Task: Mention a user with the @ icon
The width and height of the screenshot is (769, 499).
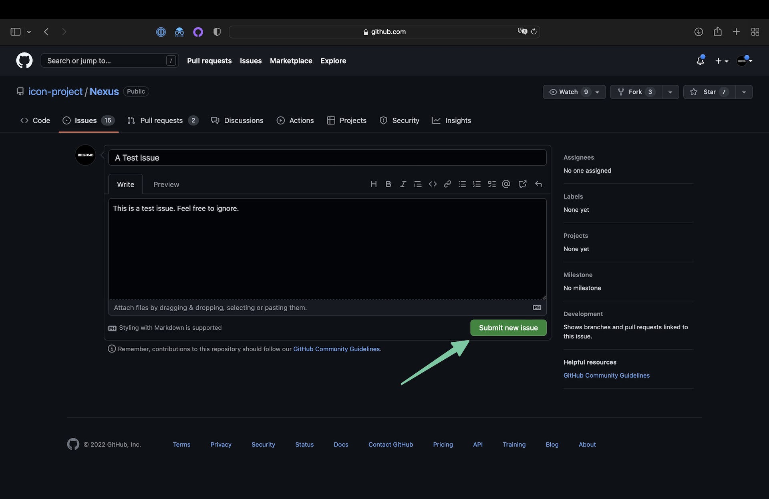Action: [506, 184]
